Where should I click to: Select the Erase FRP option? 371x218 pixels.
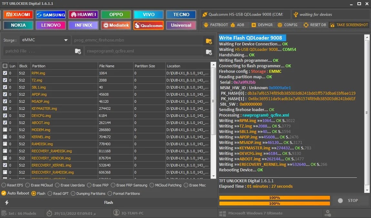coord(98,185)
